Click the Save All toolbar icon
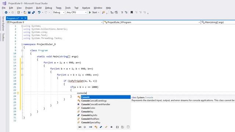 [33, 12]
